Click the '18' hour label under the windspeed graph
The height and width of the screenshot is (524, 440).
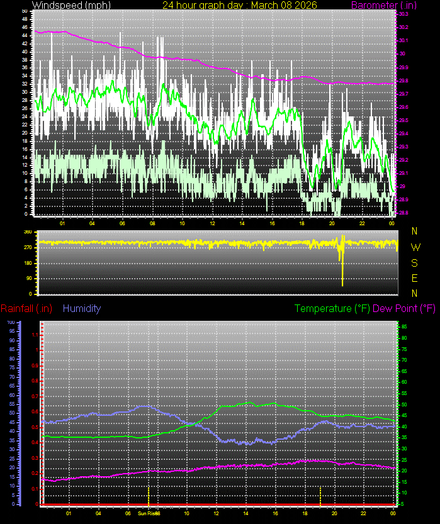click(x=302, y=223)
